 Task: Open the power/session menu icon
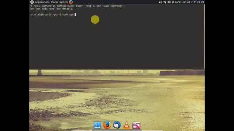tap(203, 2)
